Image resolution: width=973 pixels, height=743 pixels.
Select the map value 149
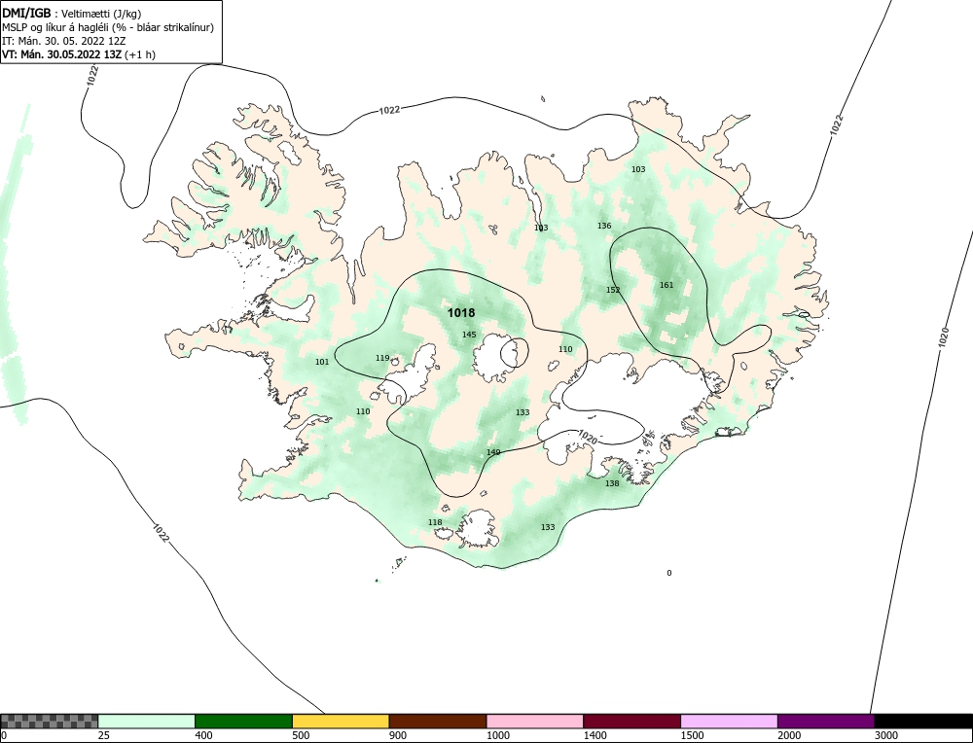[x=493, y=452]
